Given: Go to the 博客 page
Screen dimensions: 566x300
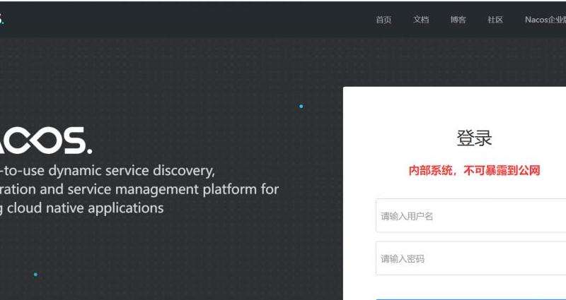Looking at the screenshot, I should [x=458, y=20].
